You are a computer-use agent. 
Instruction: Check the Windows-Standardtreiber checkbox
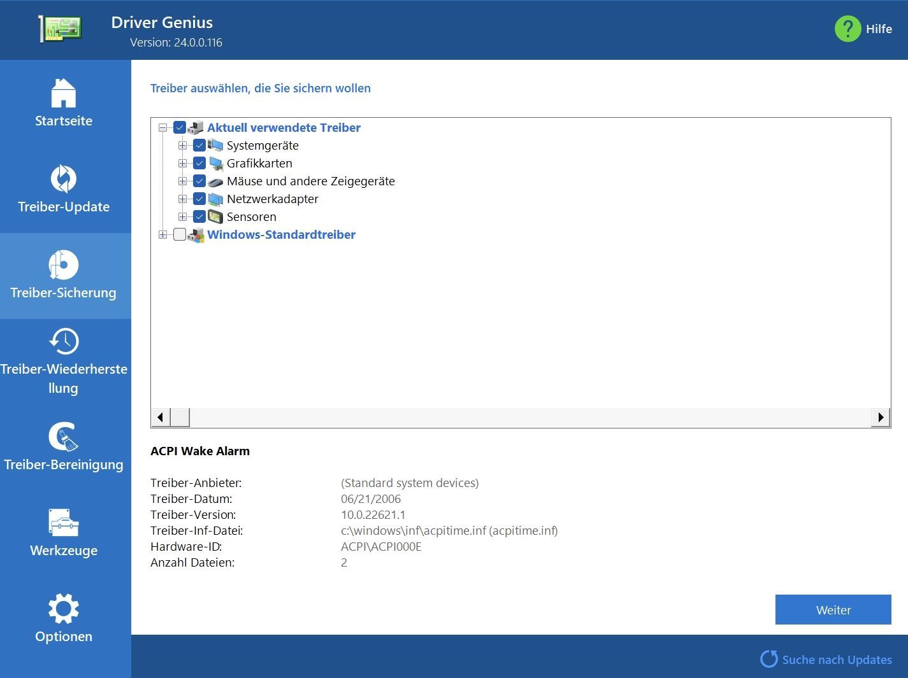180,235
